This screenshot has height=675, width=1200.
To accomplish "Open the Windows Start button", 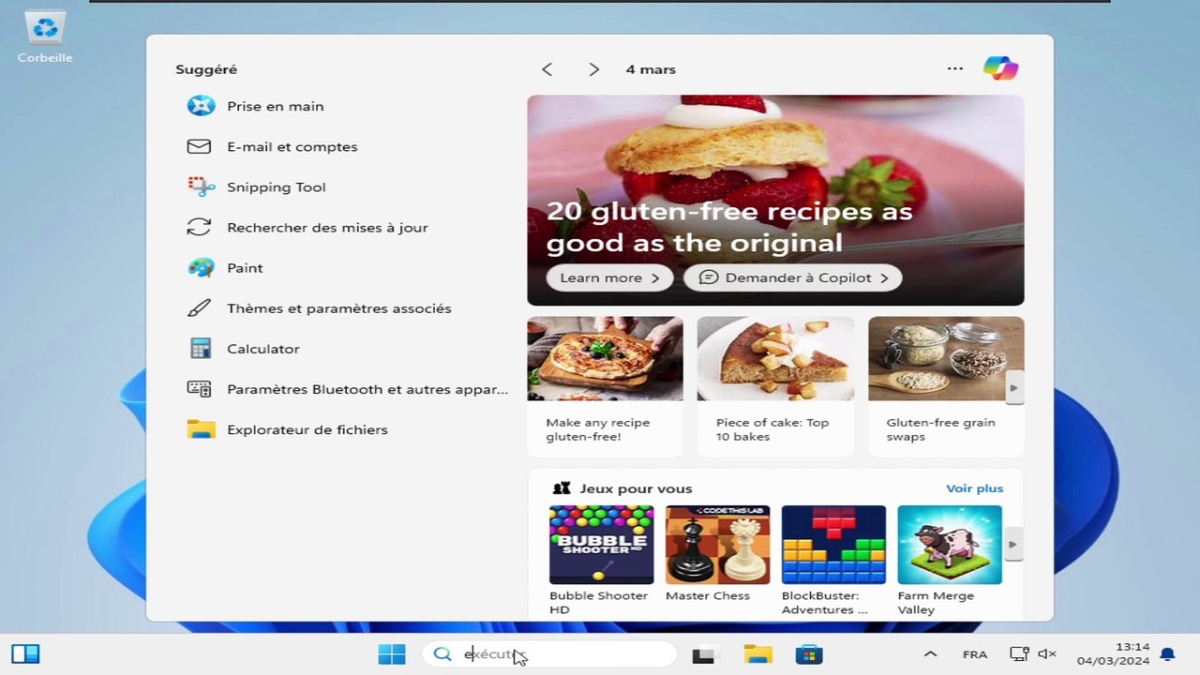I will click(392, 654).
